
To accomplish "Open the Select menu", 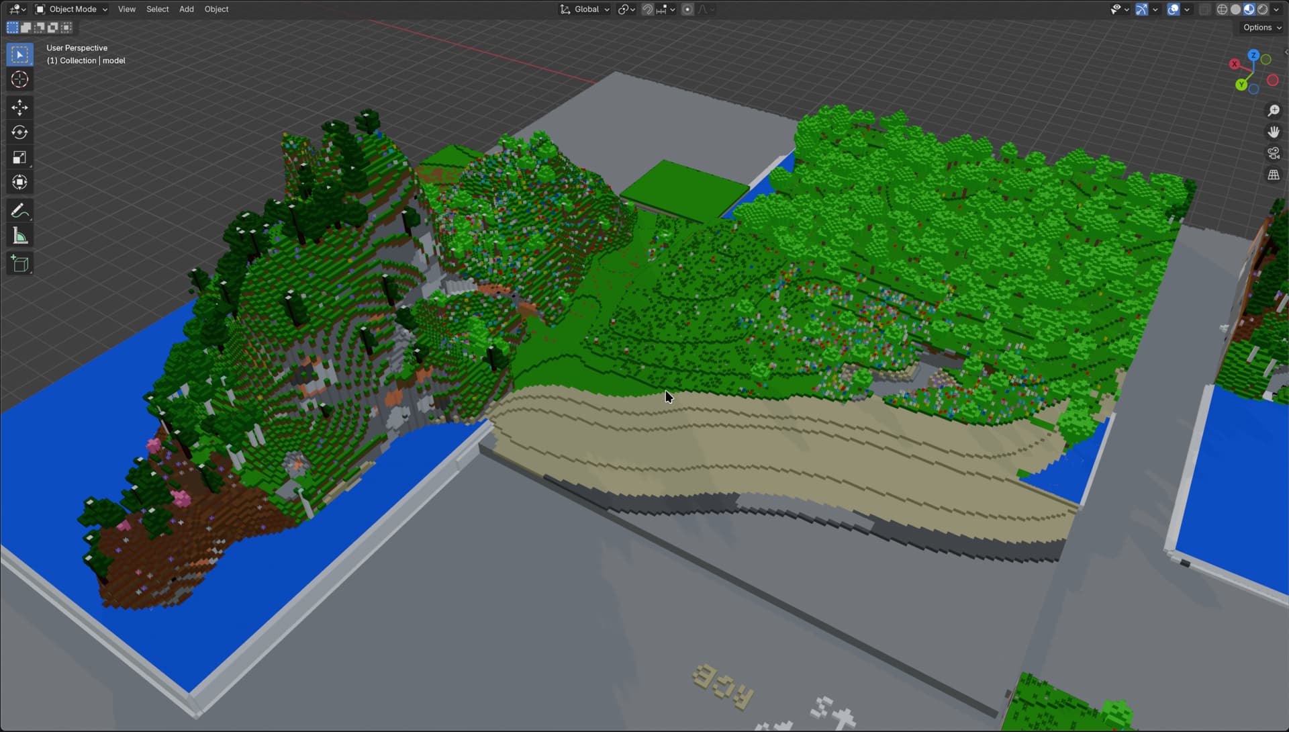I will pos(157,9).
